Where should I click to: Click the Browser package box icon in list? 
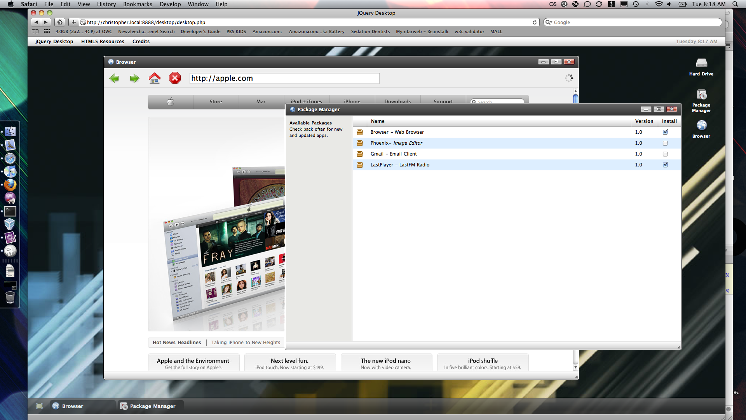click(x=360, y=132)
